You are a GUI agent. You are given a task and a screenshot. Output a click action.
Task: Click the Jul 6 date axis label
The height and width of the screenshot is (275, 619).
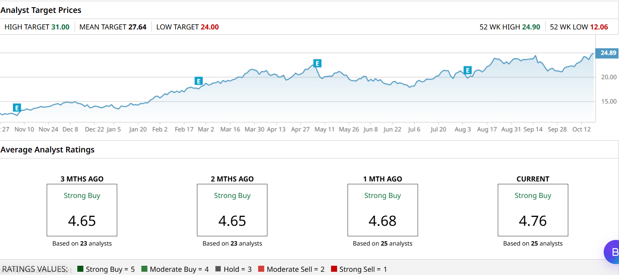click(x=414, y=129)
